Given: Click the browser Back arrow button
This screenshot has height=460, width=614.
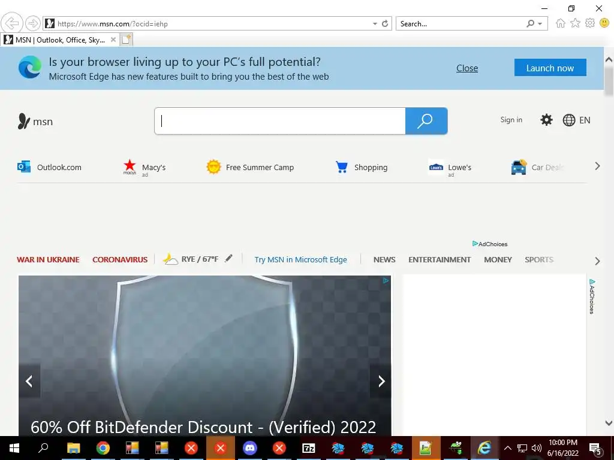Looking at the screenshot, I should pyautogui.click(x=12, y=23).
